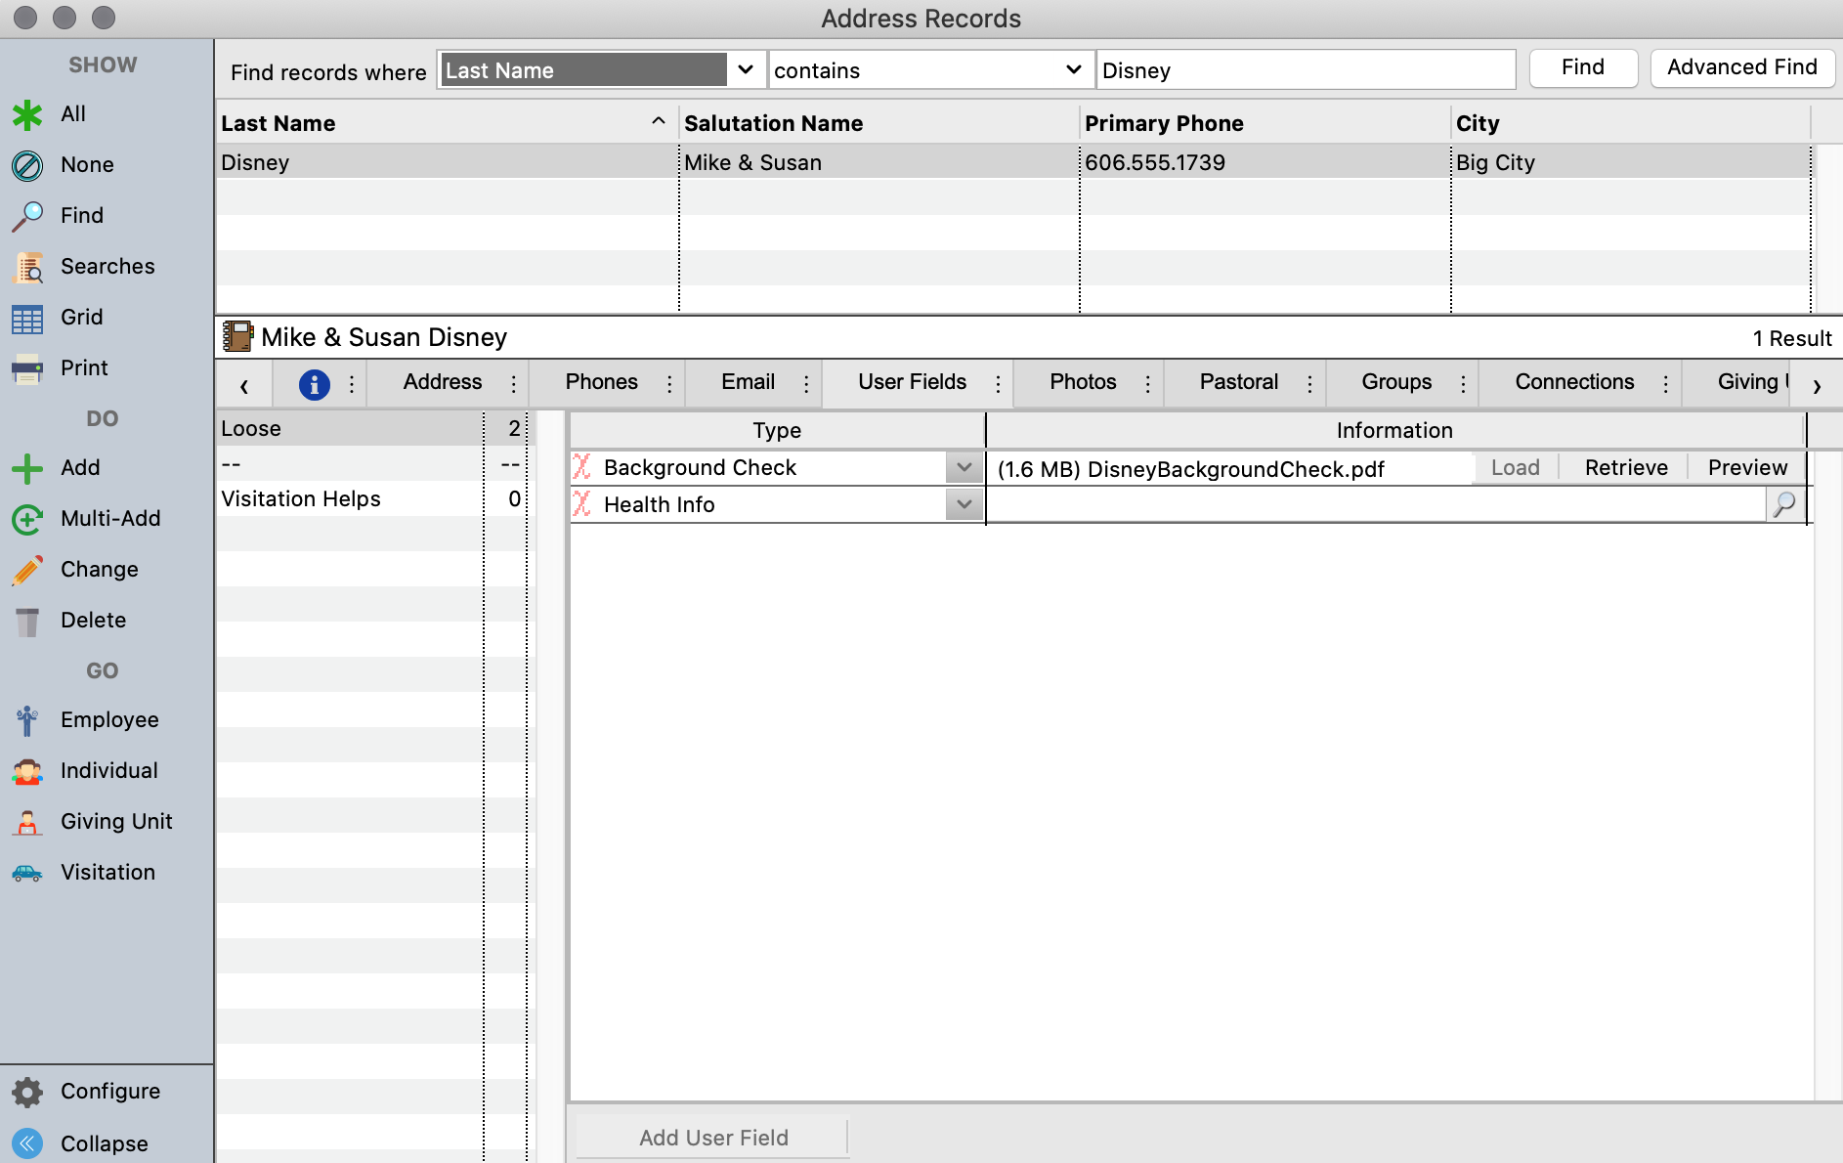Expand the Background Check type dropdown

[x=964, y=467]
